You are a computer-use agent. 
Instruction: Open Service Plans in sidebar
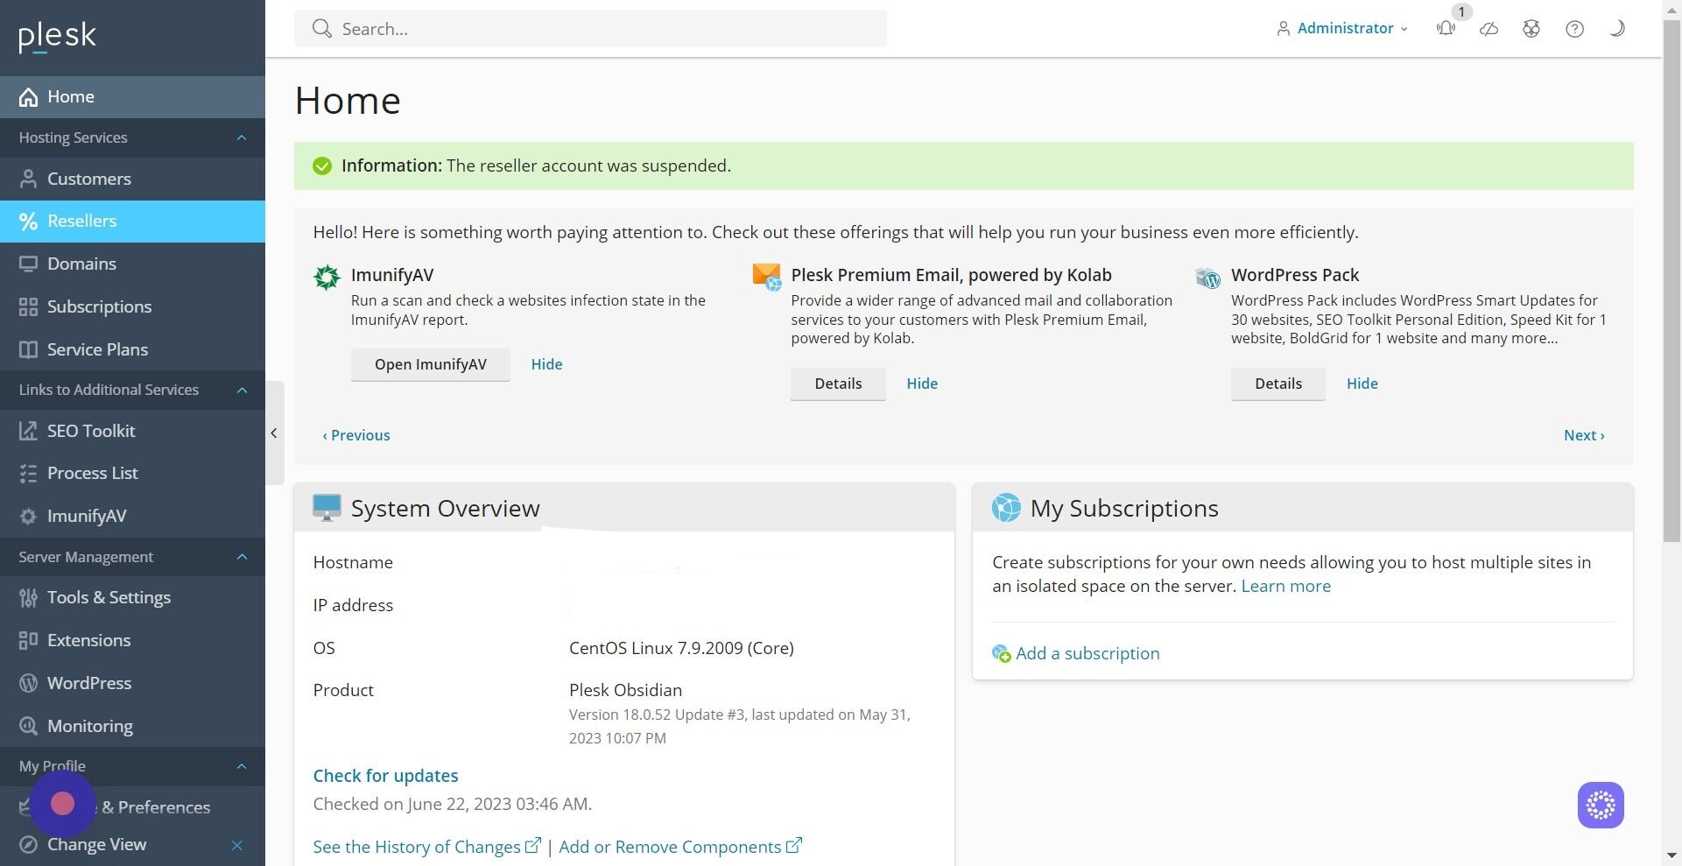(132, 349)
